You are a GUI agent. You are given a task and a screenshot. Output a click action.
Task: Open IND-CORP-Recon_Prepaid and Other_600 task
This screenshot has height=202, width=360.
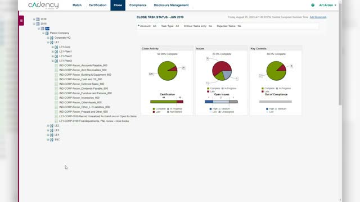click(x=83, y=112)
